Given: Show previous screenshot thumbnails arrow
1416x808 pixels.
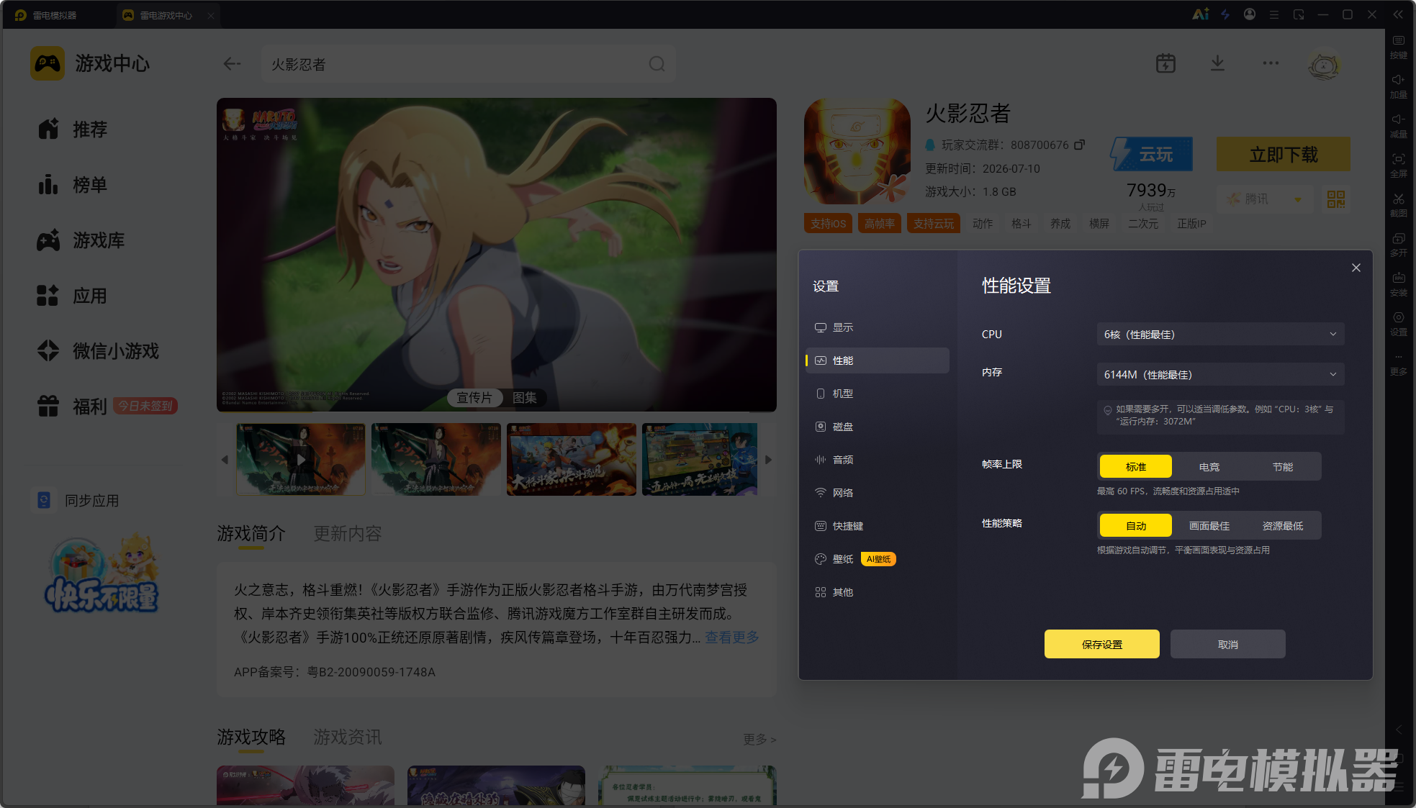Looking at the screenshot, I should click(x=225, y=460).
